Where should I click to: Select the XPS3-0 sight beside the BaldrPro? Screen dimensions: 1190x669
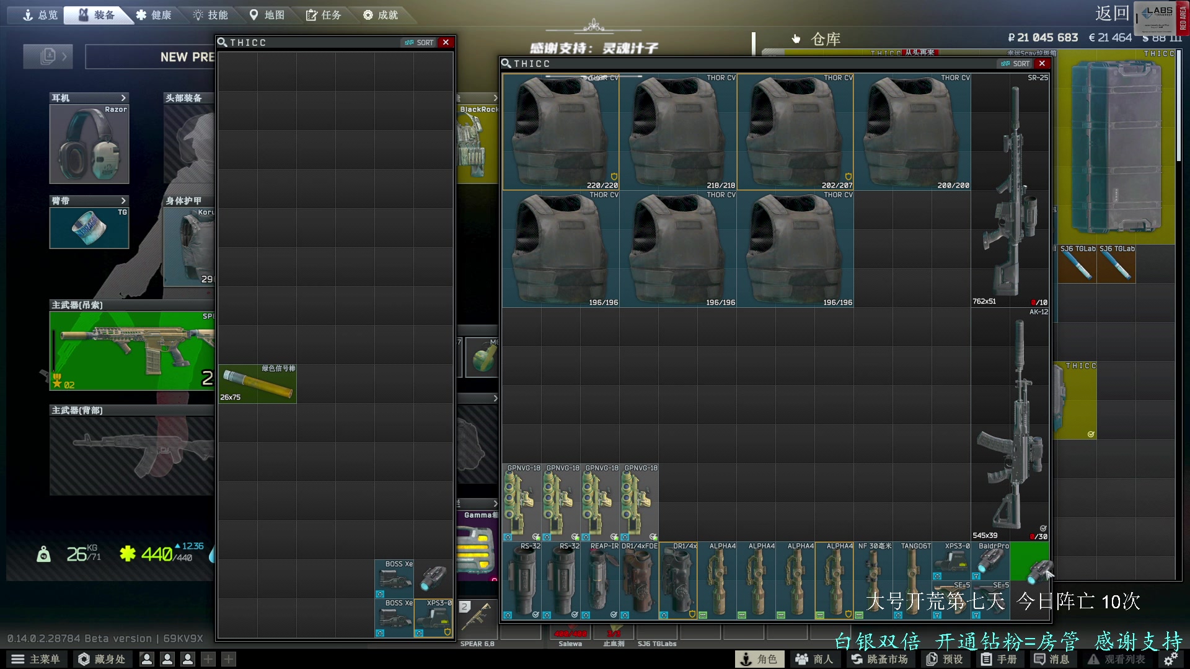point(951,561)
